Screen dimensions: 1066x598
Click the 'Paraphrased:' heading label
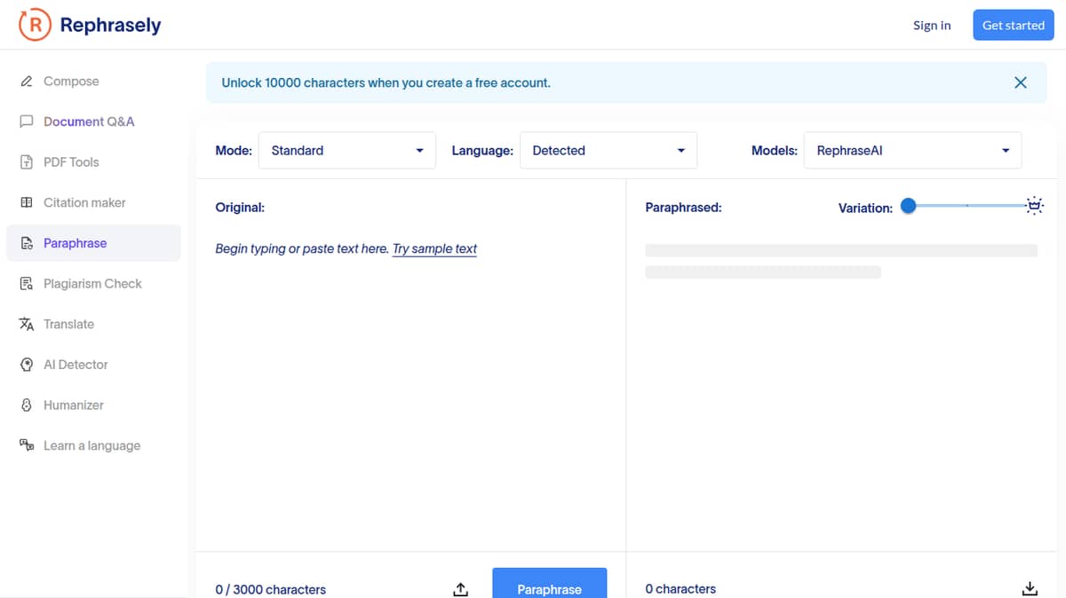(x=683, y=208)
